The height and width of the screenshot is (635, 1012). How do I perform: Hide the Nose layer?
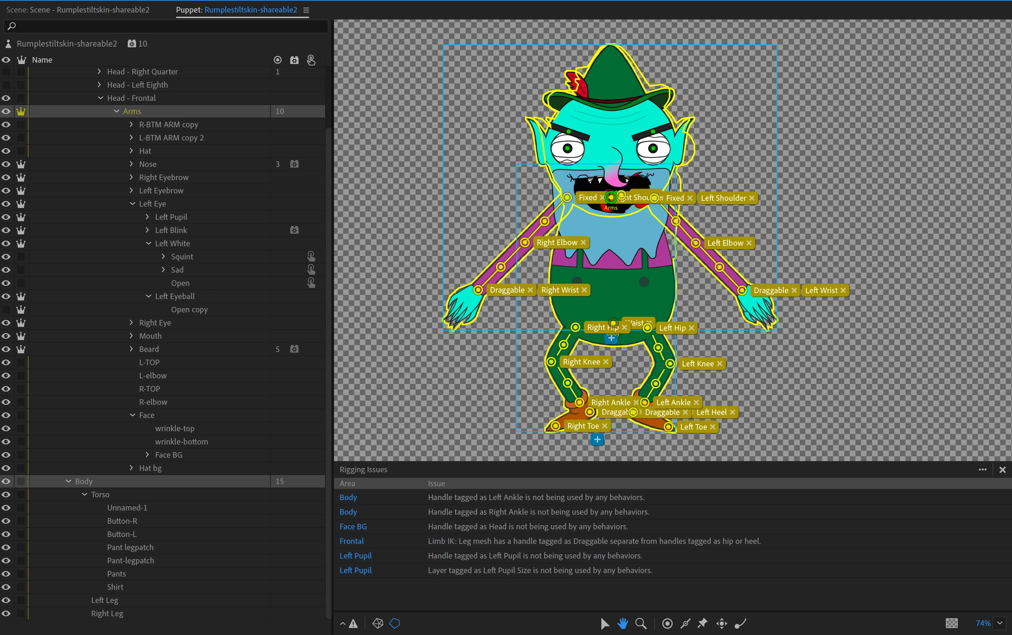click(x=6, y=164)
